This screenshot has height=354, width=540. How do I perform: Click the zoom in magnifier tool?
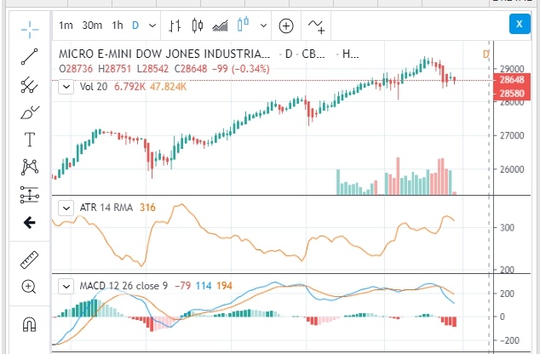[30, 287]
